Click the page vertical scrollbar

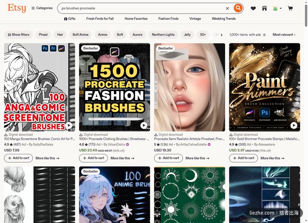point(306,16)
